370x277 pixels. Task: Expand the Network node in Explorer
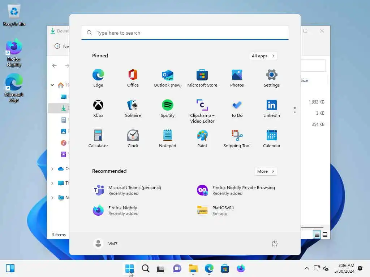tap(52, 198)
